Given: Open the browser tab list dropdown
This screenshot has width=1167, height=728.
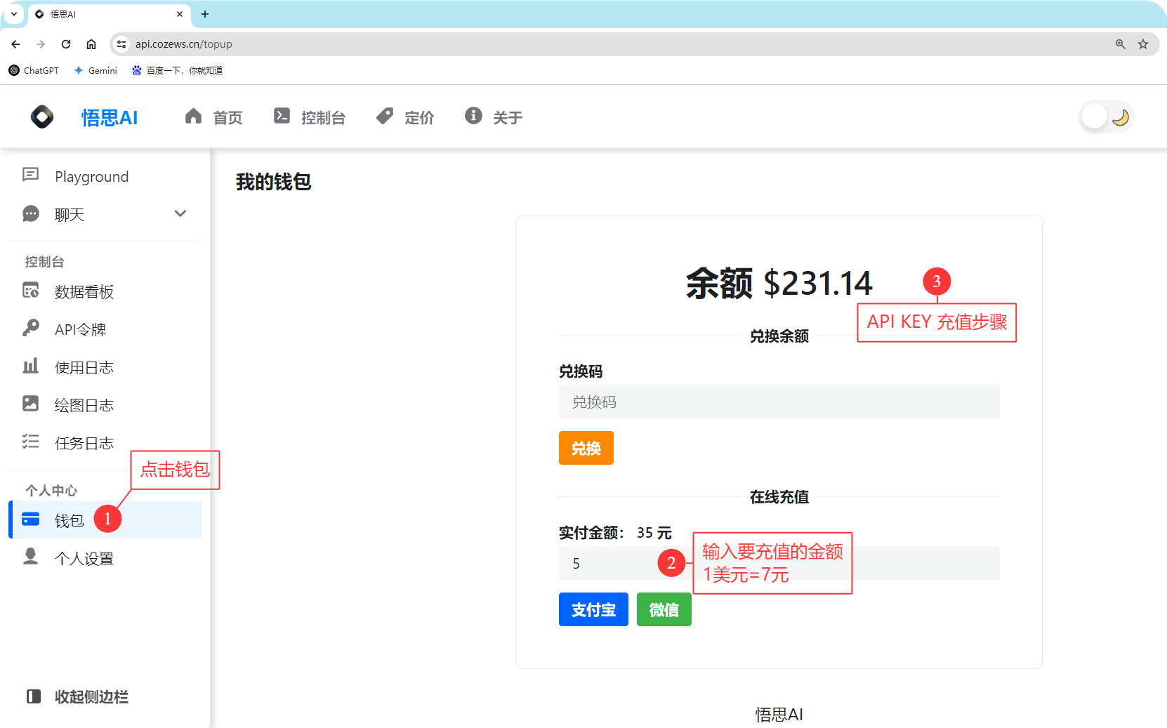Looking at the screenshot, I should coord(13,13).
